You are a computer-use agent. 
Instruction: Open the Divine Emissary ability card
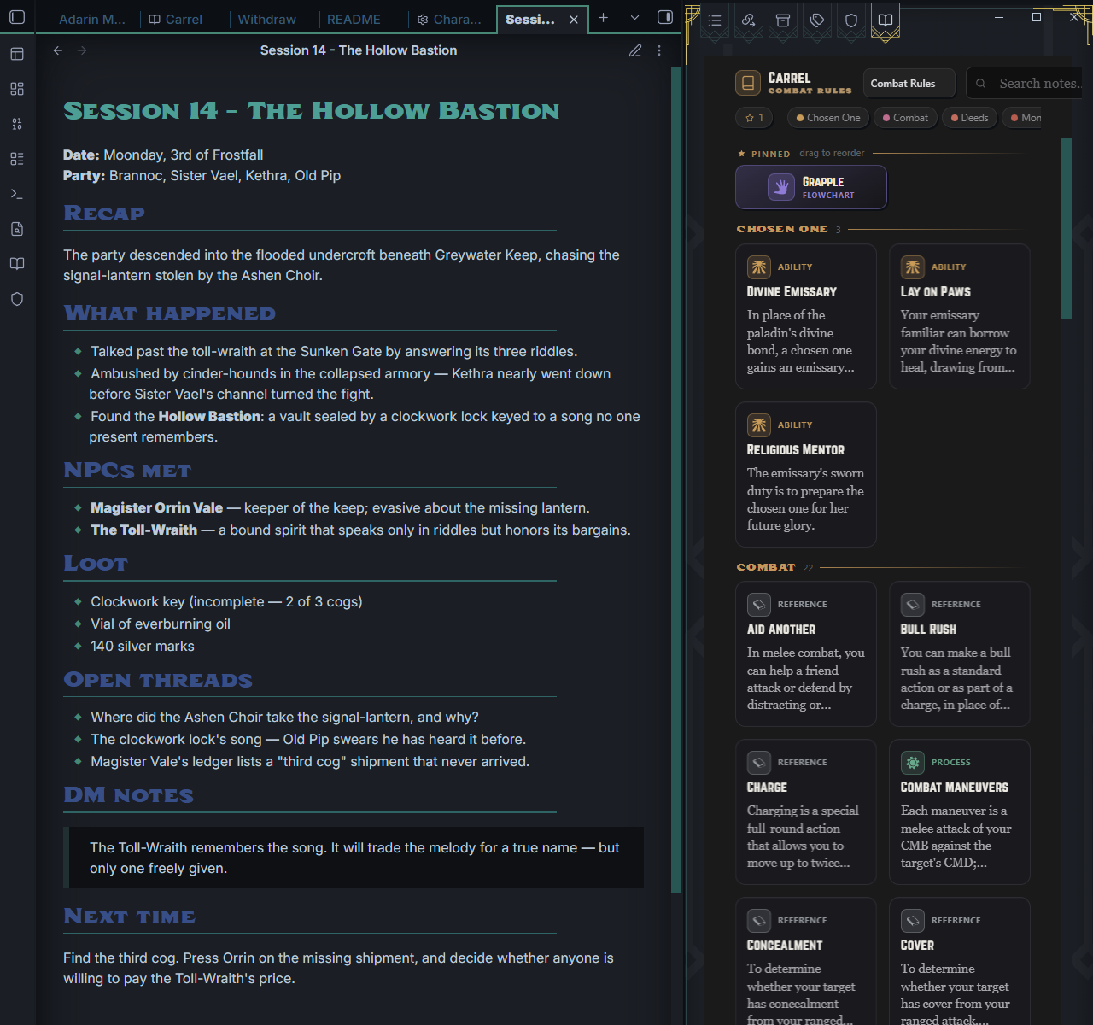806,317
